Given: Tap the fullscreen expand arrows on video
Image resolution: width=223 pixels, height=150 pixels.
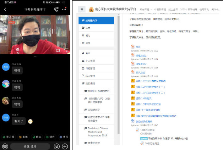Looking at the screenshot, I should point(66,50).
